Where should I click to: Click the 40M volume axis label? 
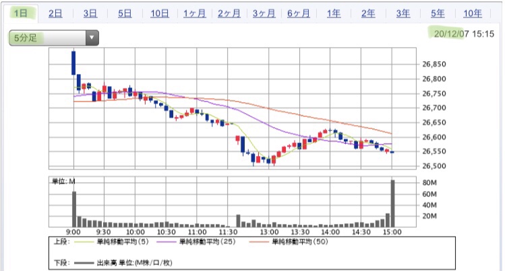(x=429, y=205)
